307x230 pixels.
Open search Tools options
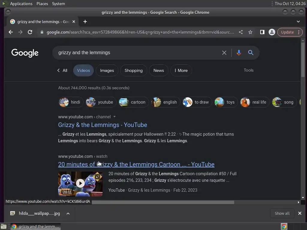click(249, 70)
